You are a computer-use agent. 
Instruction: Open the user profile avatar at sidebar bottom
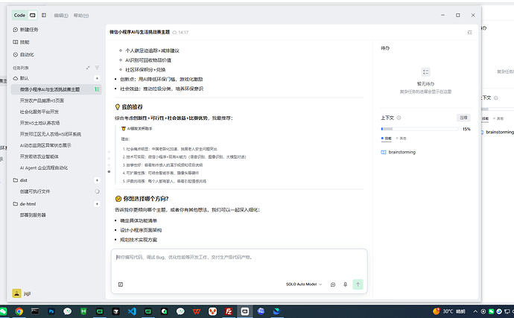click(16, 293)
